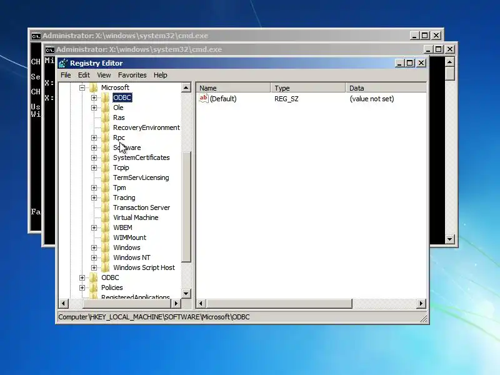Screen dimensions: 500x375
Task: Expand the Tpm key
Action: click(x=94, y=188)
